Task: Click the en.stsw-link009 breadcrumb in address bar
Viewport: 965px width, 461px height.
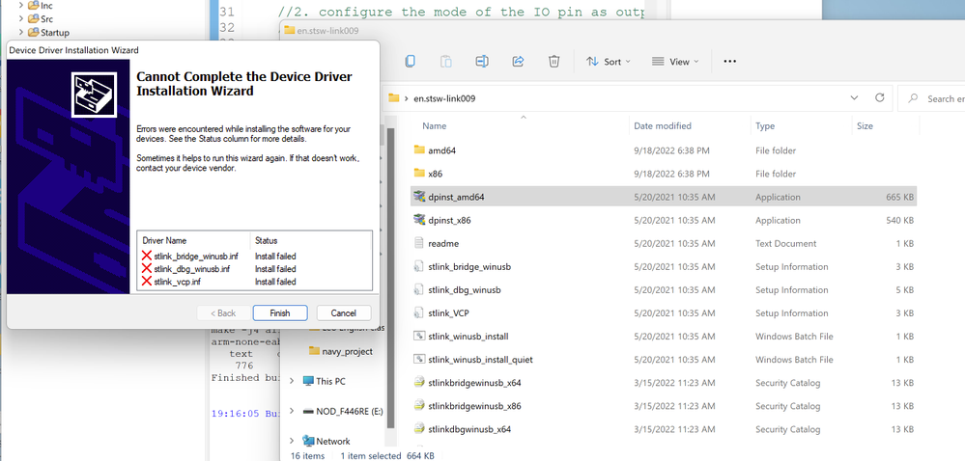Action: 444,98
